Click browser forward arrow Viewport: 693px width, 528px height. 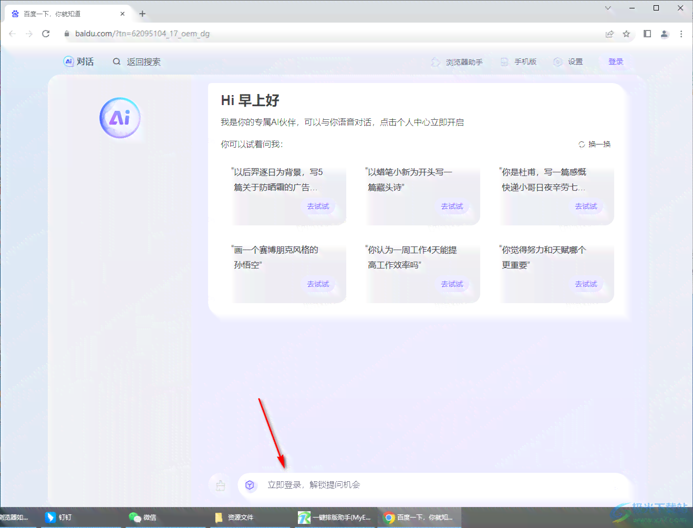click(29, 34)
